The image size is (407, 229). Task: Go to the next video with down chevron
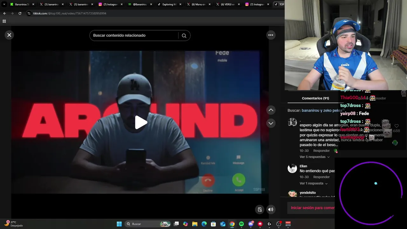coord(271,123)
